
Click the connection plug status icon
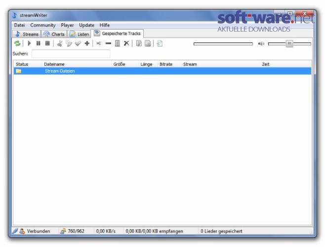pyautogui.click(x=15, y=231)
